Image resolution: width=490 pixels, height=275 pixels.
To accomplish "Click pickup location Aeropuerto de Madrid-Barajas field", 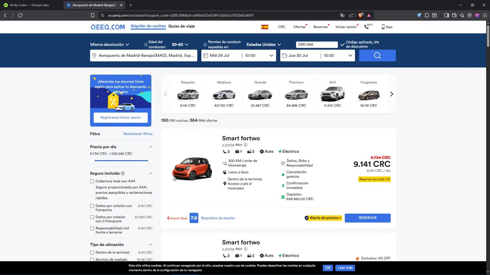I will (144, 56).
